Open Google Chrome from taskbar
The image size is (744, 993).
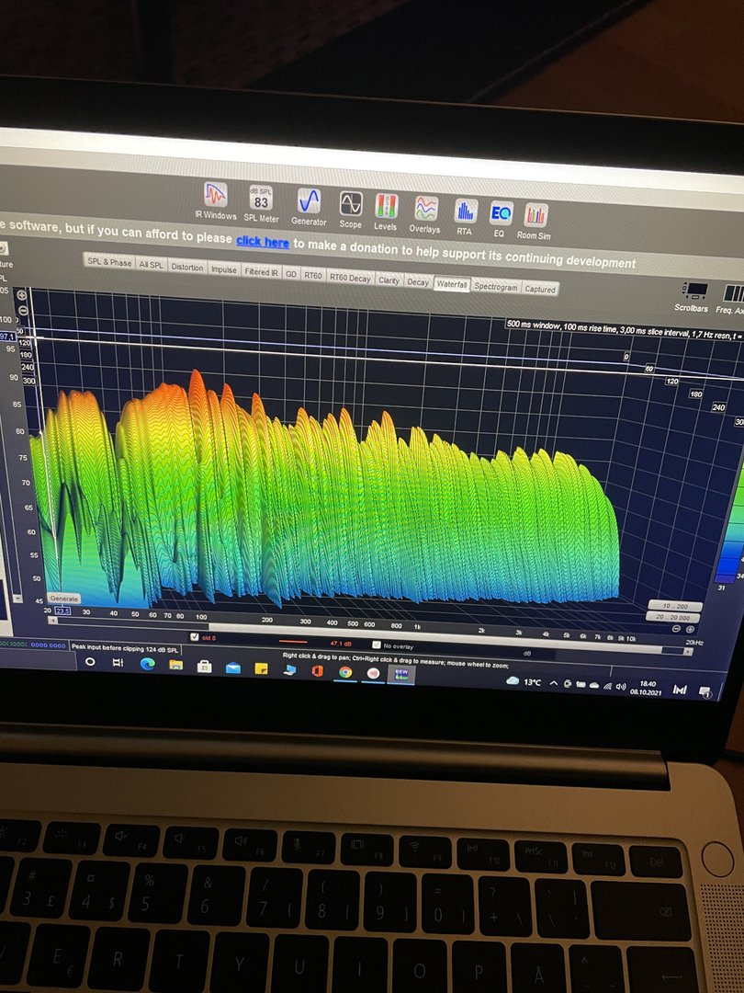click(345, 672)
